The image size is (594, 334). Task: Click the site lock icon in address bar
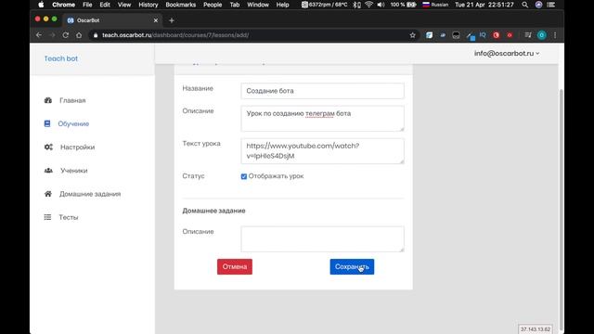click(96, 35)
